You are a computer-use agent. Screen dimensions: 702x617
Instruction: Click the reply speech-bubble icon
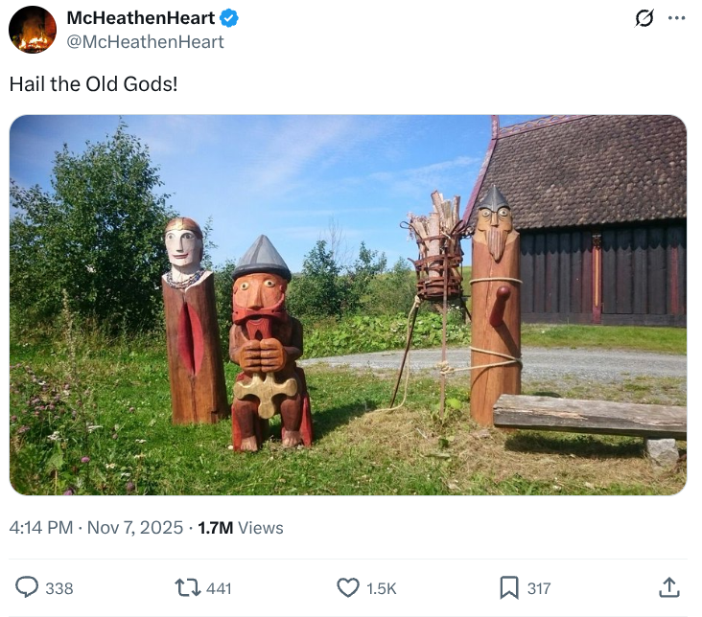28,587
